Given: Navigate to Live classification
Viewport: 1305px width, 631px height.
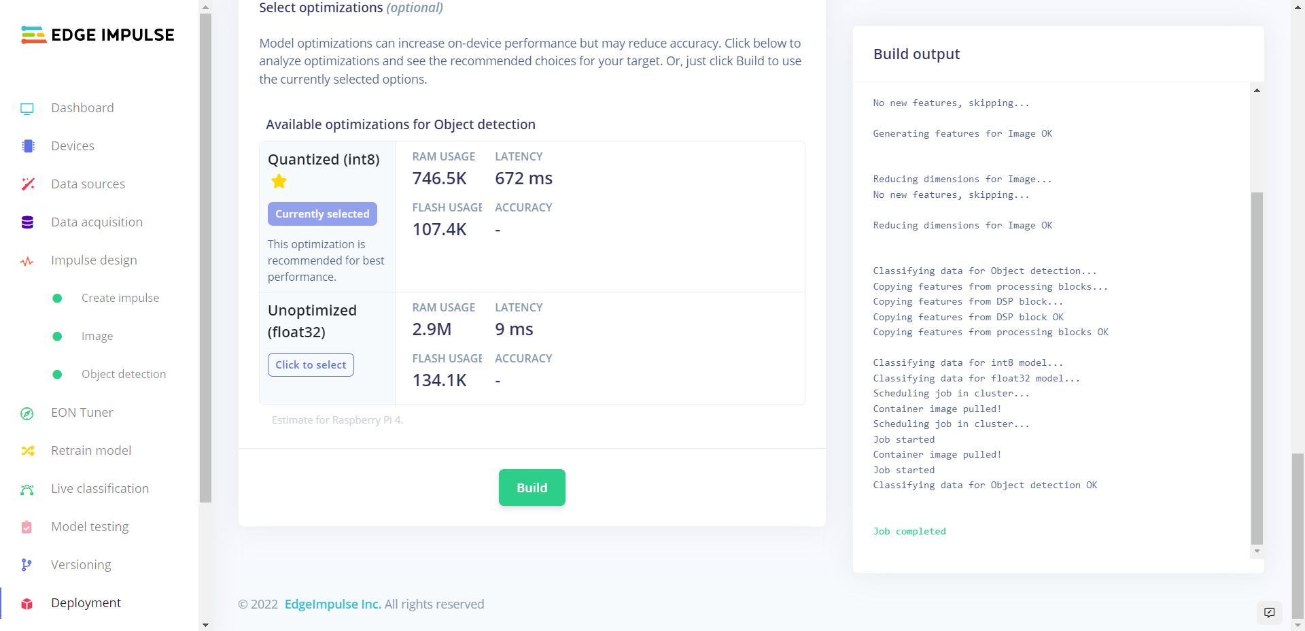Looking at the screenshot, I should click(100, 489).
